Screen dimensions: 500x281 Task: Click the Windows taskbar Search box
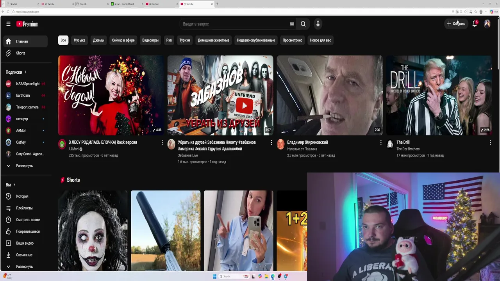coord(234,276)
